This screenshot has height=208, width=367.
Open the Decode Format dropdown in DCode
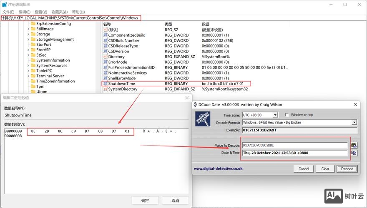pos(354,122)
